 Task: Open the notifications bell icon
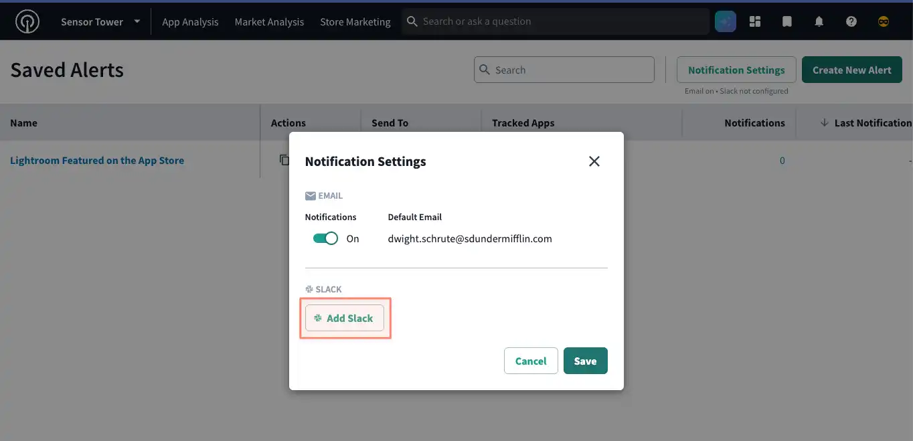819,21
